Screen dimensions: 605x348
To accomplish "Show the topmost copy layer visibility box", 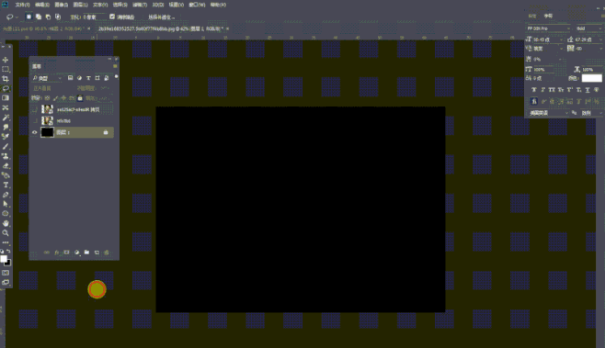I will (34, 109).
